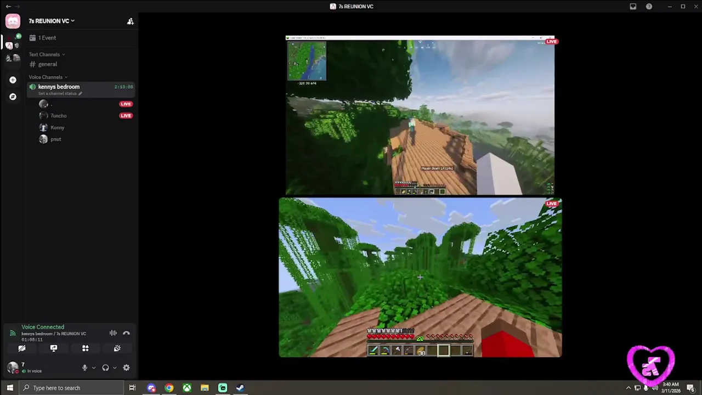Click the user avatar for 7
This screenshot has height=395, width=702.
tap(13, 368)
